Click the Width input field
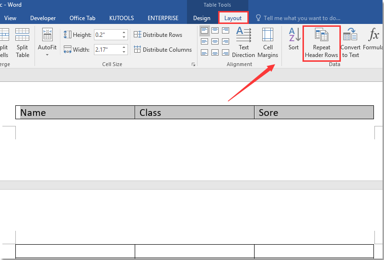The image size is (384, 260). [107, 49]
